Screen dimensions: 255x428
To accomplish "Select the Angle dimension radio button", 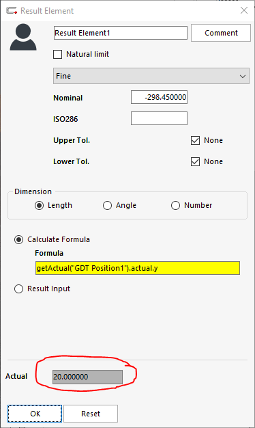I will tap(107, 205).
